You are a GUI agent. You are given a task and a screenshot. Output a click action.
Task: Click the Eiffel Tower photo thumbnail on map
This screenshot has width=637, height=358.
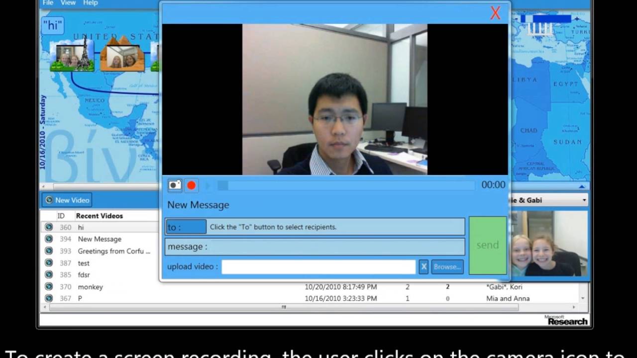coord(73,55)
